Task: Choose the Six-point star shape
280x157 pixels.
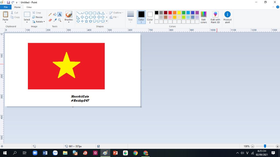Action: [x=91, y=21]
